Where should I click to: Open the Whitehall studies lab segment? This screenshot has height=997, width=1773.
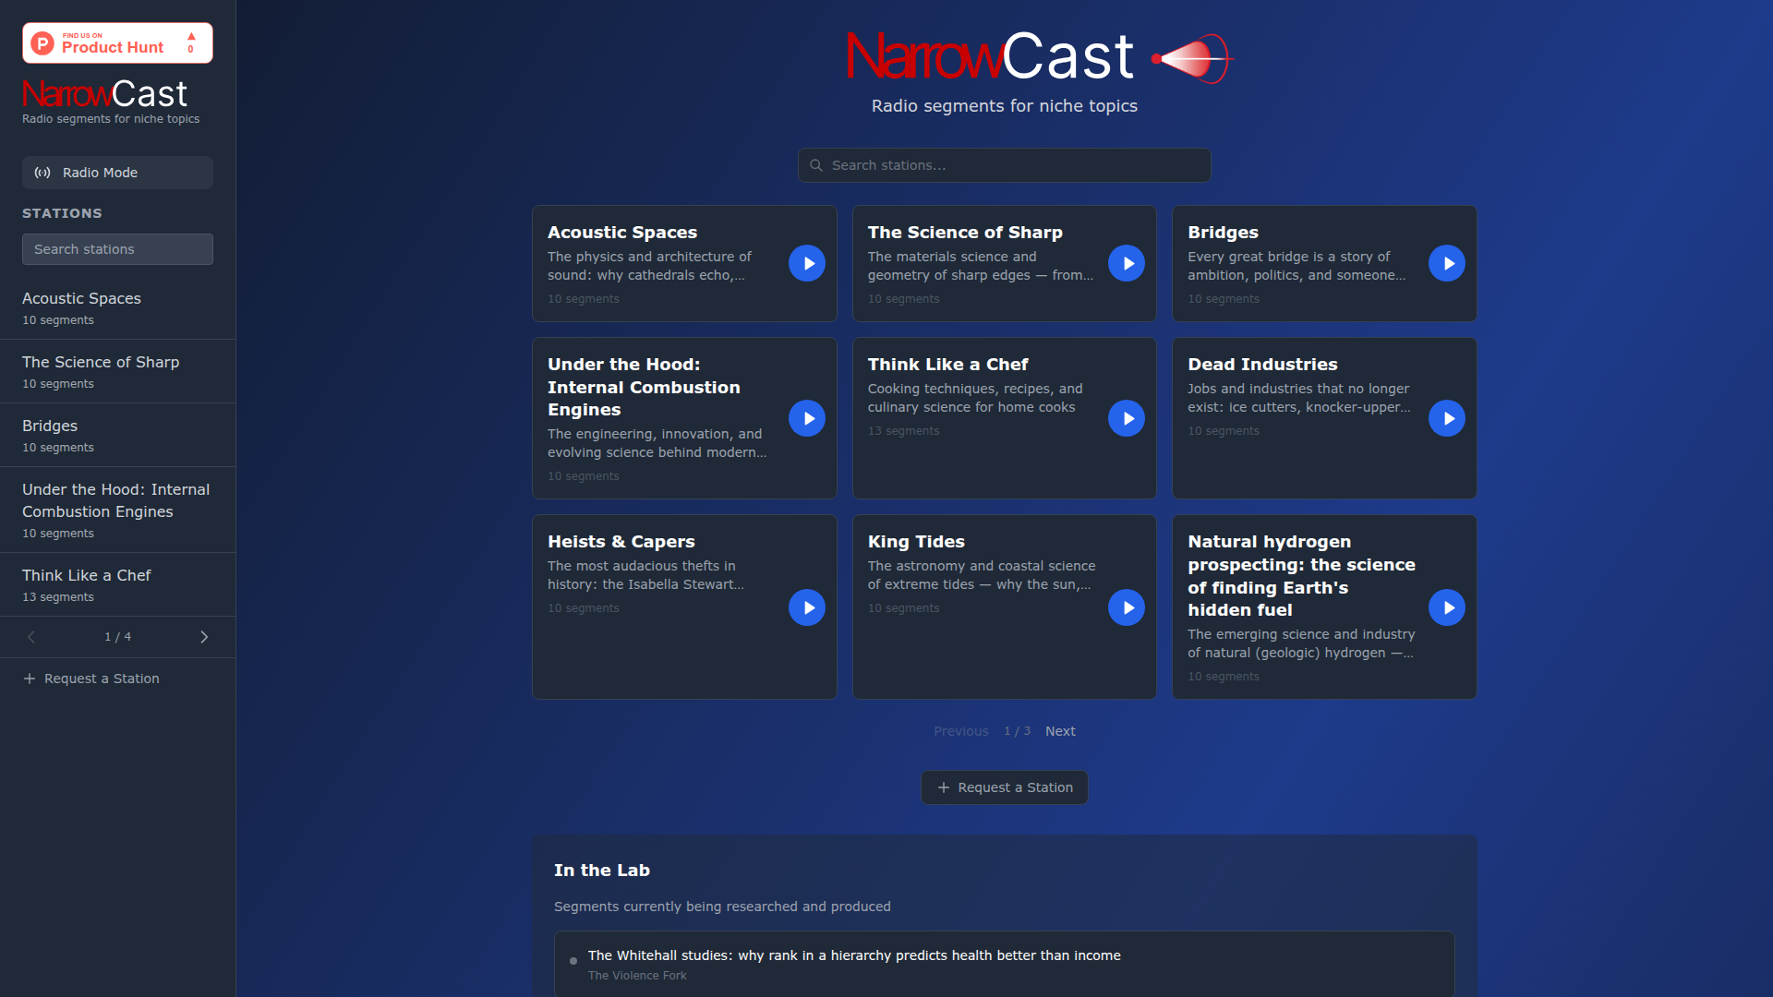pos(1004,964)
